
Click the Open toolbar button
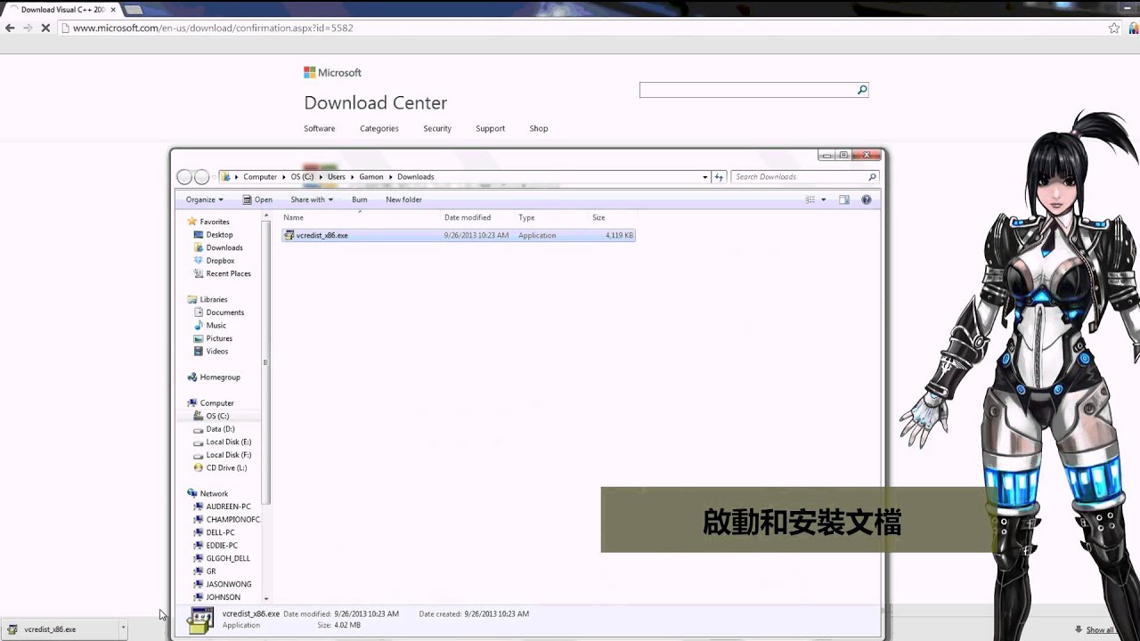pyautogui.click(x=257, y=199)
